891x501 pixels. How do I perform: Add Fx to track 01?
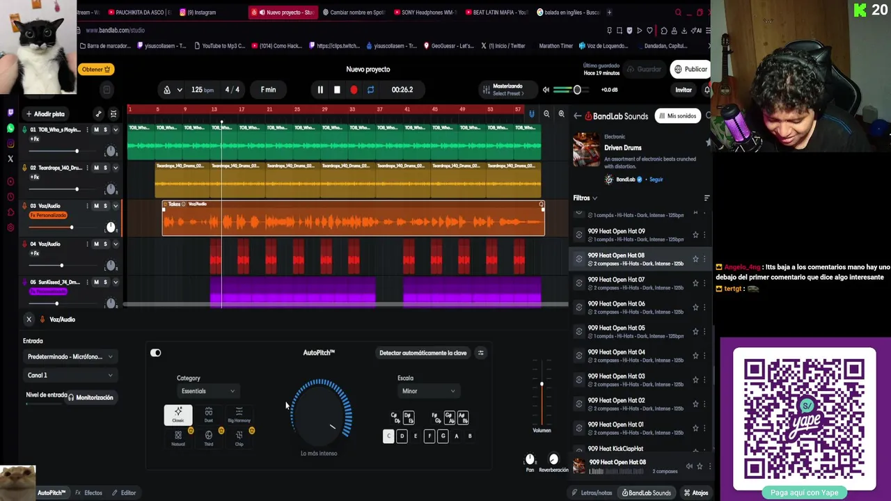(x=34, y=139)
